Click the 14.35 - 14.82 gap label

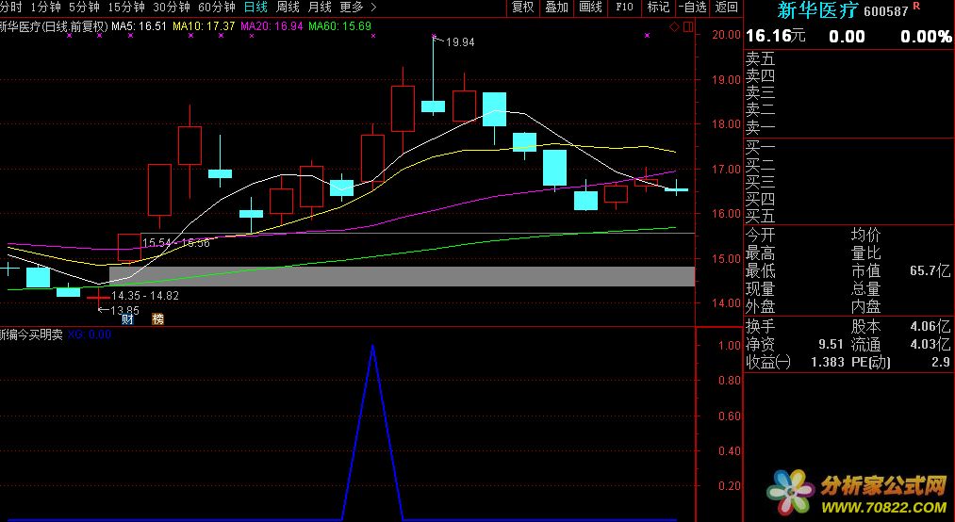pyautogui.click(x=145, y=296)
